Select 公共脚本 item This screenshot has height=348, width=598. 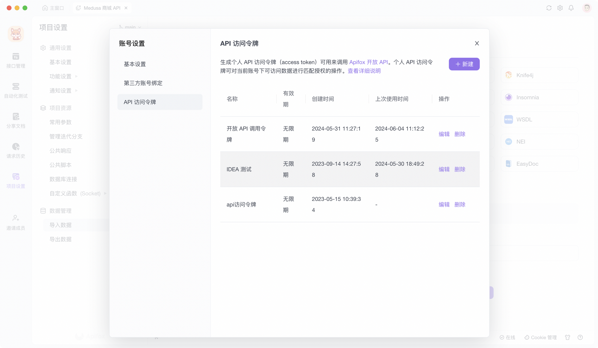point(60,165)
